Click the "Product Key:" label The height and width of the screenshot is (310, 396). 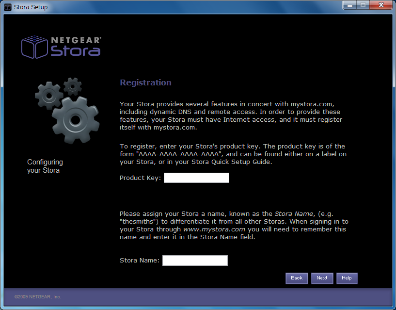[x=140, y=178]
